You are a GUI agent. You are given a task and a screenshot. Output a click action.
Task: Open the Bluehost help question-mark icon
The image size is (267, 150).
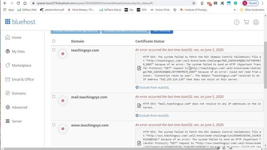237,22
